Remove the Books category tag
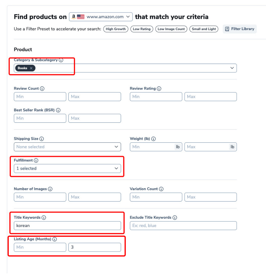This screenshot has width=266, height=280. 31,68
